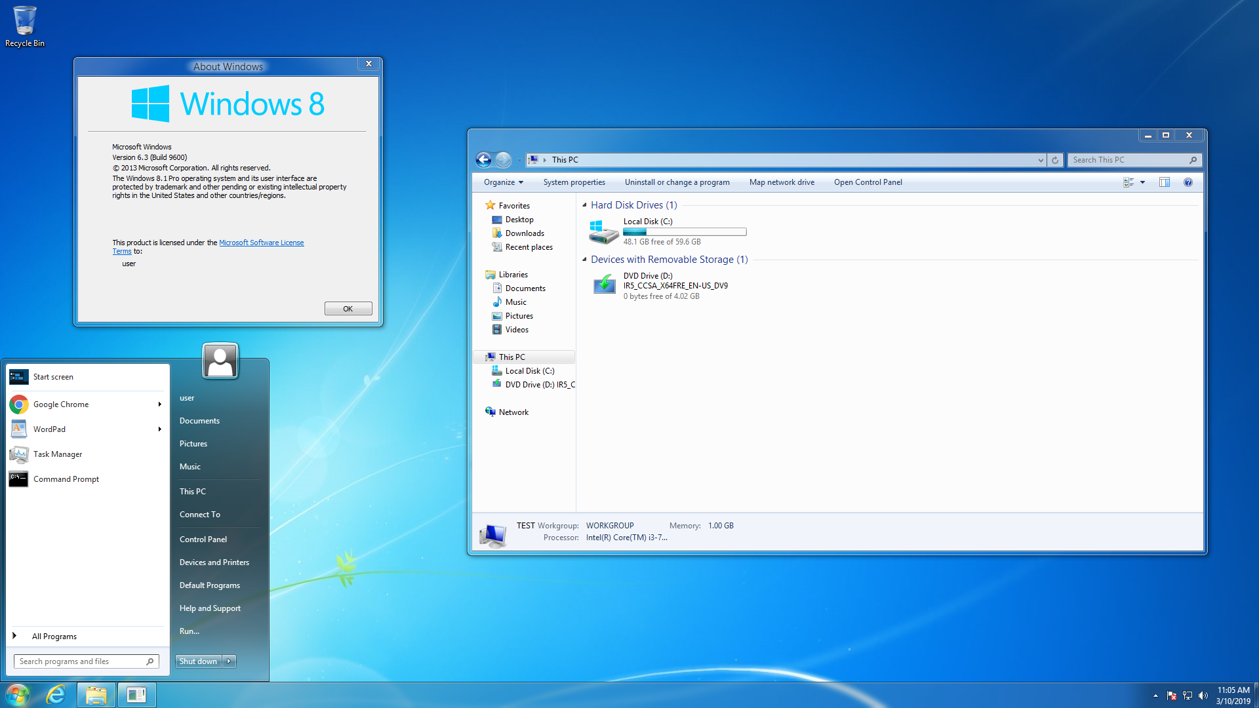Open System properties in File Explorer toolbar

pos(573,182)
